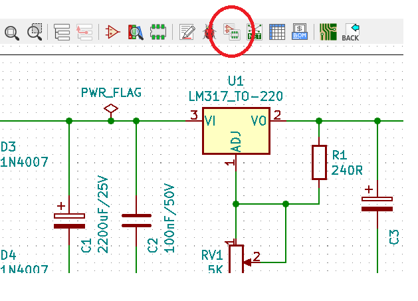Click the R1 240R resistor body
The image size is (418, 301).
click(x=319, y=162)
